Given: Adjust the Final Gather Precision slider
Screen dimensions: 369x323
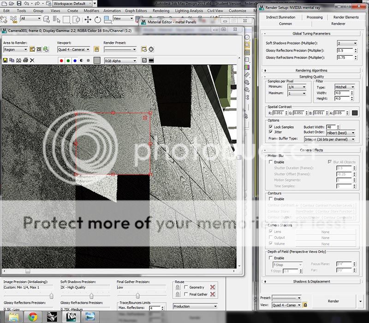Looking at the screenshot, I should tap(137, 296).
